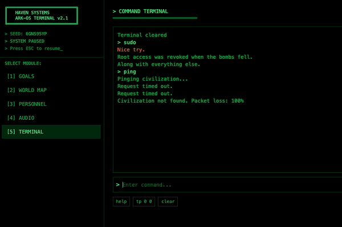Click the second 'Request timed out.' line
The width and height of the screenshot is (342, 227).
pos(145,94)
